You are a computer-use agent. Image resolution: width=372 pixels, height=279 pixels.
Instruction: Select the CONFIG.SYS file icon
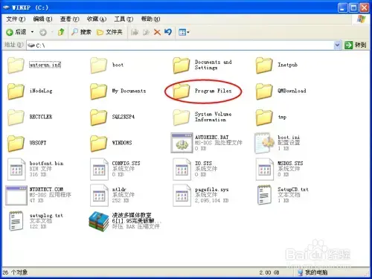(99, 170)
